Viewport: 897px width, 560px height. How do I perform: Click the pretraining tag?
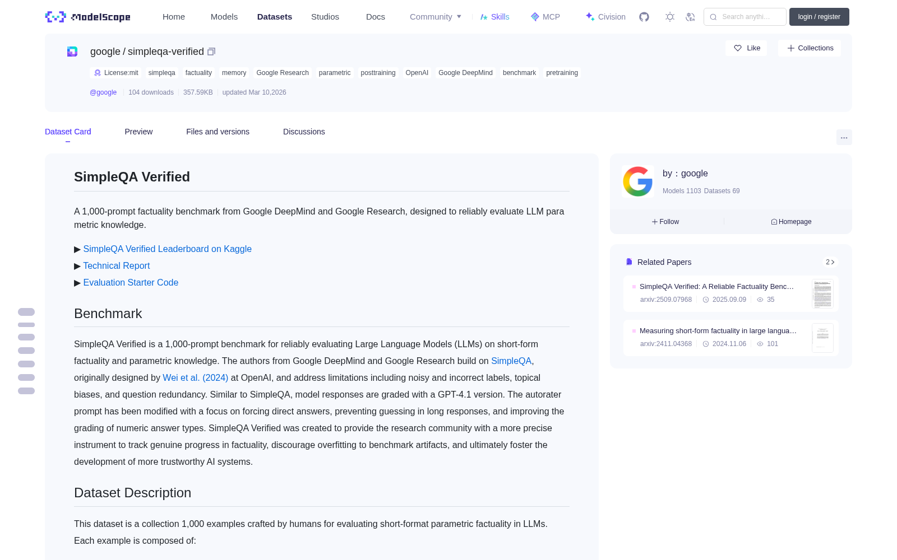(562, 73)
